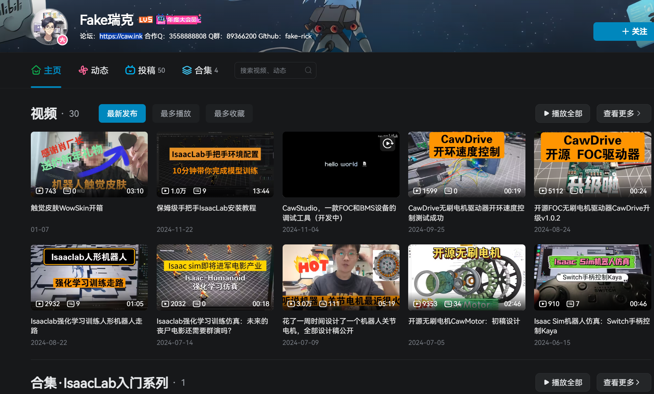Click title 开源无刷电机CawMotor：初稿设计

click(x=464, y=321)
